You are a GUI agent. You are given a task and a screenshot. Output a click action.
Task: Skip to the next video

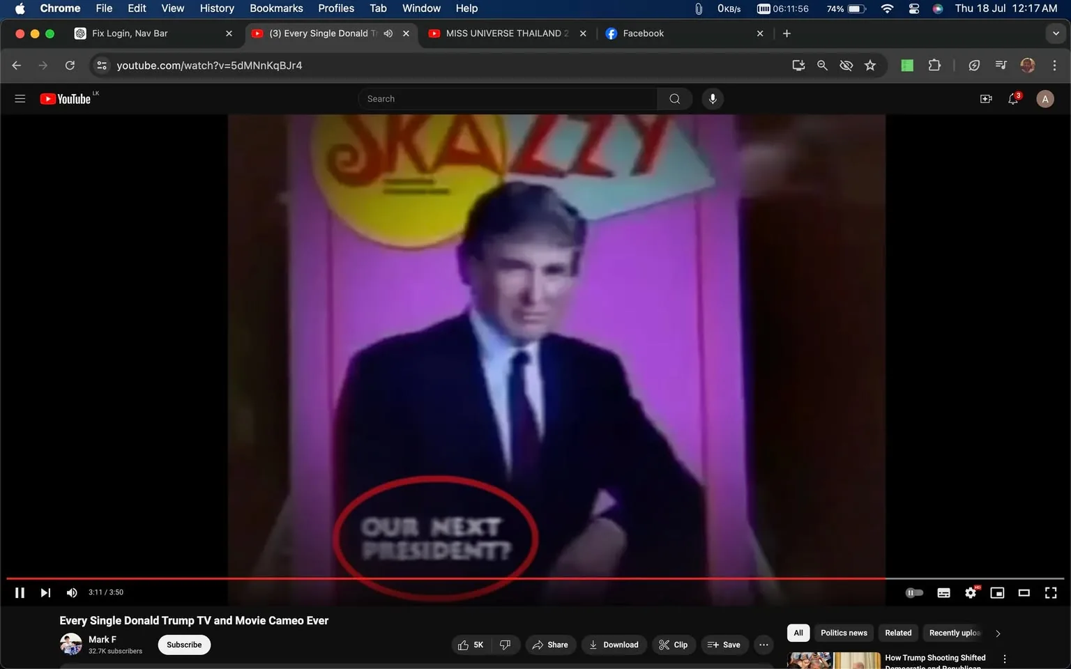(x=45, y=592)
